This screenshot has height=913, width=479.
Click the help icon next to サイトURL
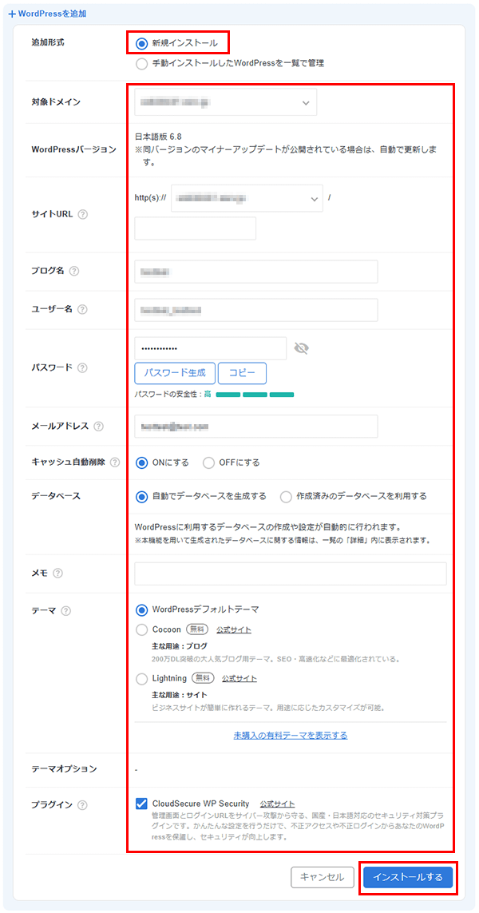pyautogui.click(x=83, y=214)
